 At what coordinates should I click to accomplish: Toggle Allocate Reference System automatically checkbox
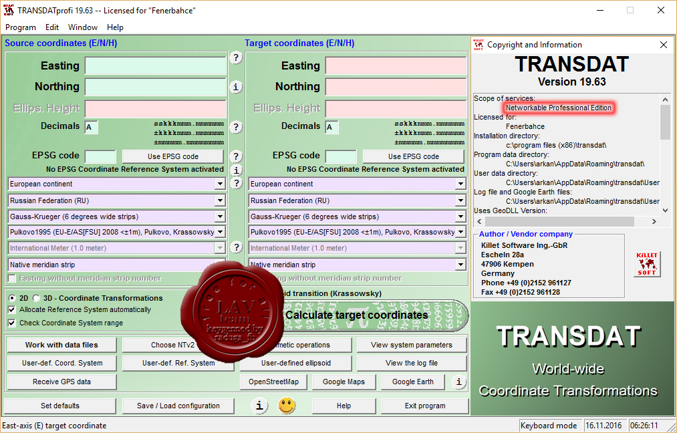pos(11,309)
